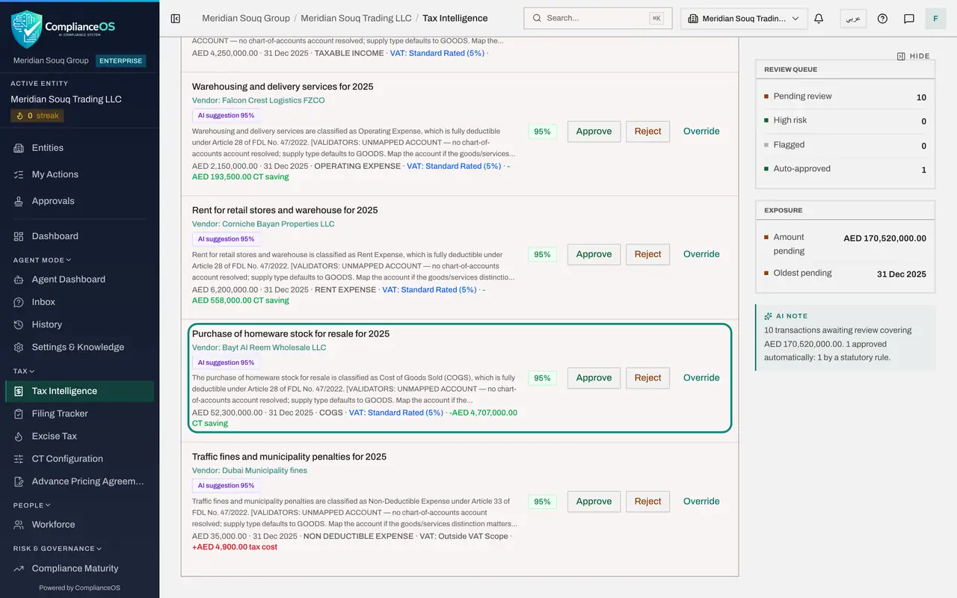The width and height of the screenshot is (957, 598).
Task: Click the Inbox icon
Action: (x=19, y=302)
